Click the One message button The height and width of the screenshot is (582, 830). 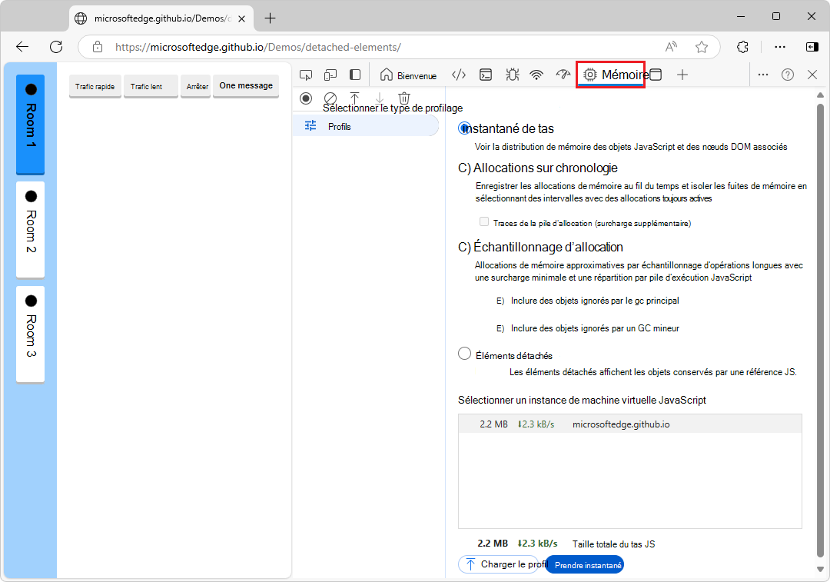click(x=246, y=86)
